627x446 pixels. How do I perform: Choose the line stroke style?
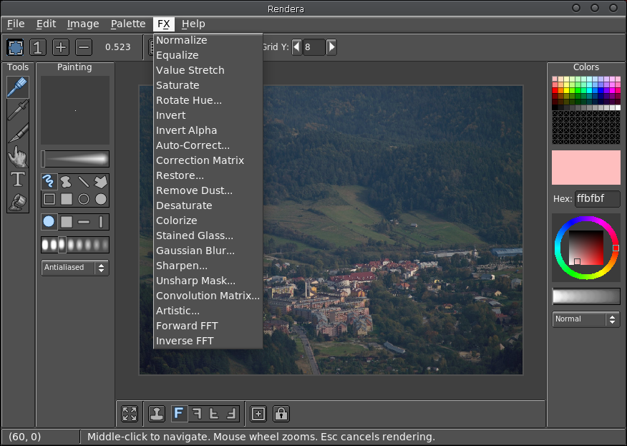tap(84, 182)
